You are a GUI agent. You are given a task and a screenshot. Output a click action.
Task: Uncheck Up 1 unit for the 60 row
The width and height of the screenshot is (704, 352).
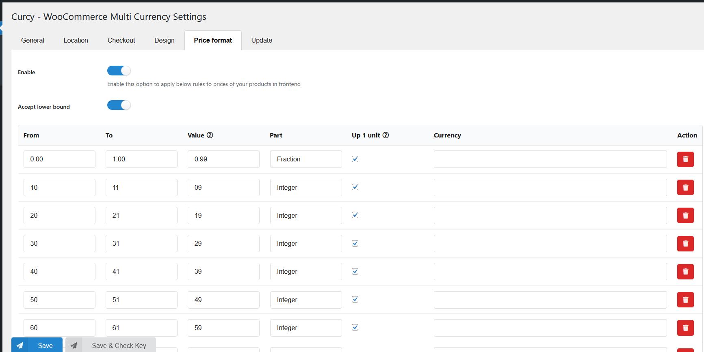(x=355, y=327)
